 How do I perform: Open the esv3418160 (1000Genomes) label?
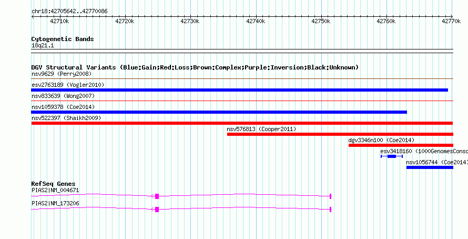click(424, 151)
